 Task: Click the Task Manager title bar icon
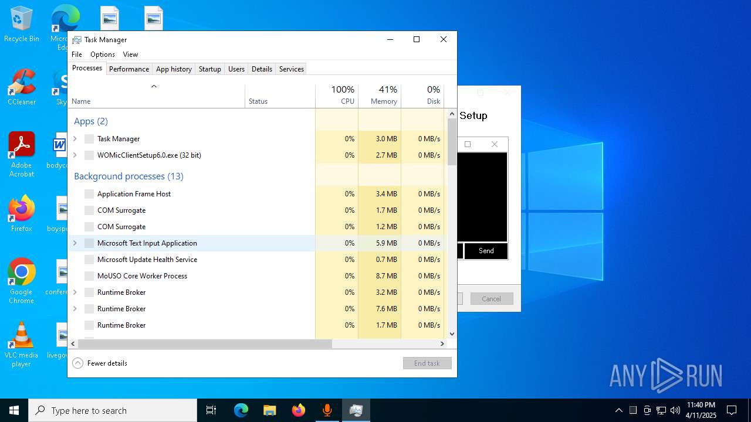pyautogui.click(x=77, y=40)
